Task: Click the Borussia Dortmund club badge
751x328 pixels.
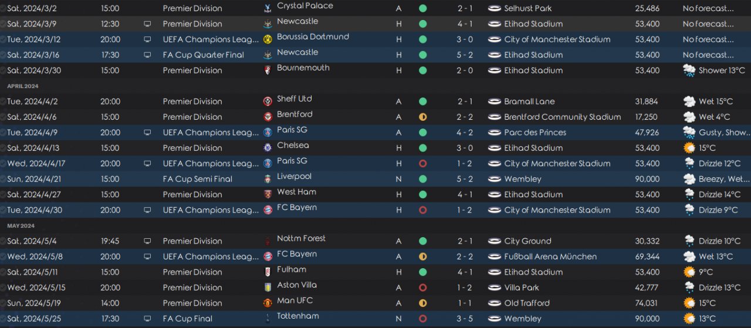Action: (x=268, y=40)
